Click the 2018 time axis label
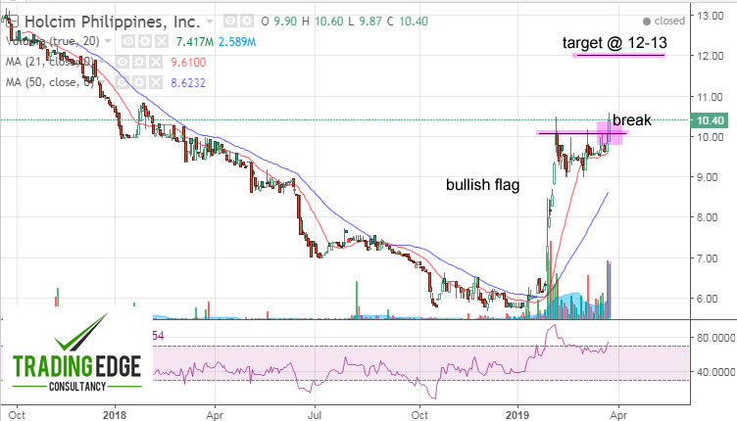 click(115, 415)
